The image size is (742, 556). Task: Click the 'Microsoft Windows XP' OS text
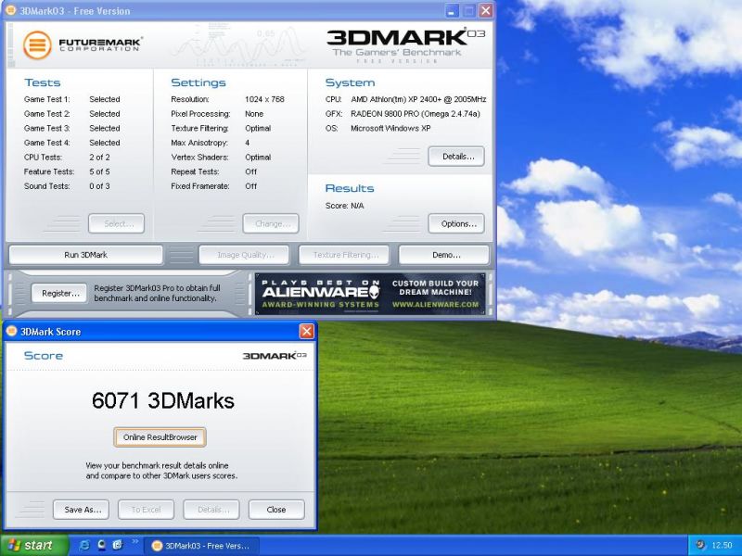coord(390,128)
